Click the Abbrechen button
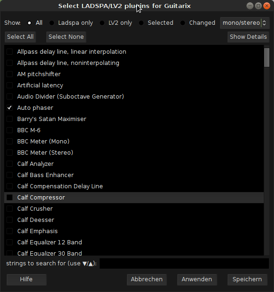 click(x=147, y=279)
